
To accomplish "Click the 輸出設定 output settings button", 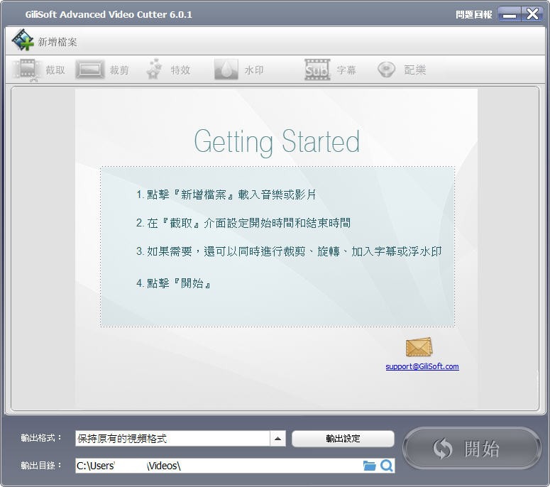I will (343, 439).
